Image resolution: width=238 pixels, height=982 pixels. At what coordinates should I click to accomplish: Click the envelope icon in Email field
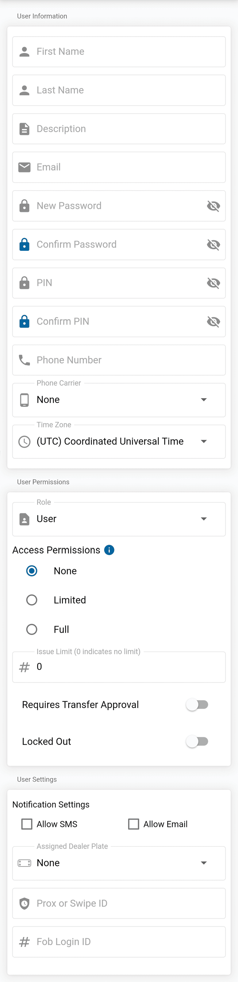(24, 167)
